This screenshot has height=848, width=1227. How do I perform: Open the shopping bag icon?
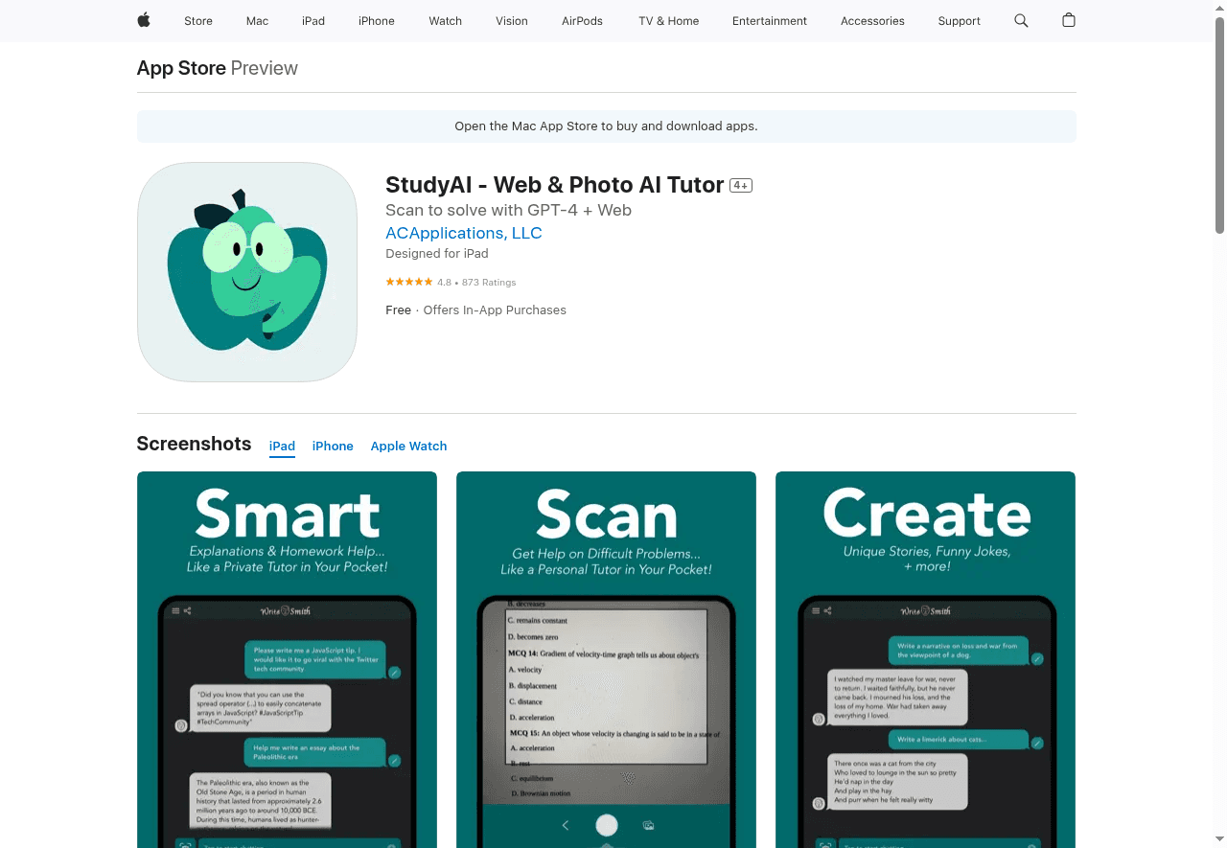pos(1069,20)
